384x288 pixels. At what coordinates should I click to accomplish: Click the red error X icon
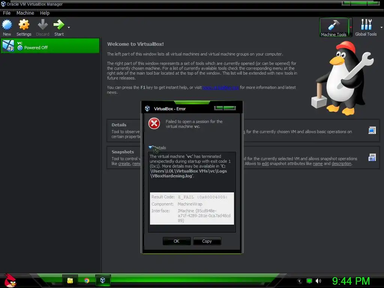154,123
